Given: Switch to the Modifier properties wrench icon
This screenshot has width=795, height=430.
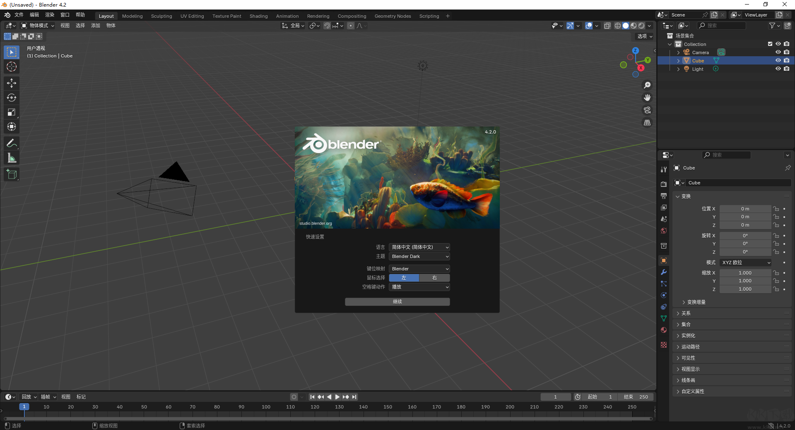Looking at the screenshot, I should [x=663, y=272].
